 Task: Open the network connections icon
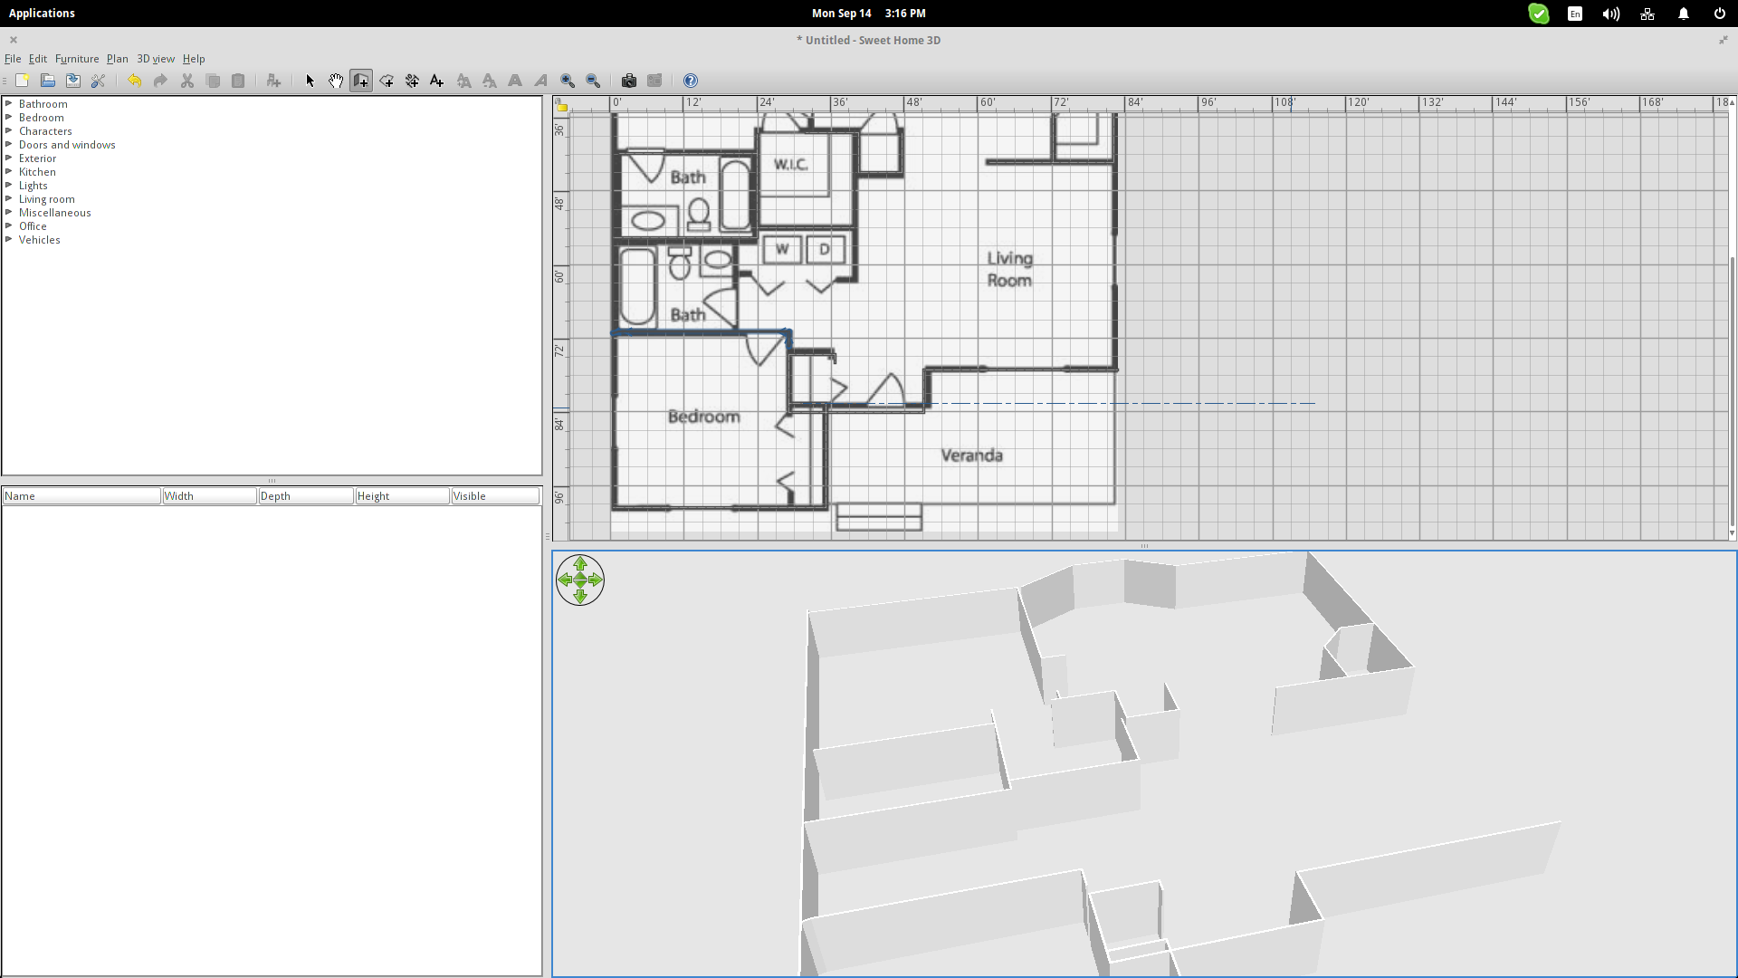[x=1647, y=14]
